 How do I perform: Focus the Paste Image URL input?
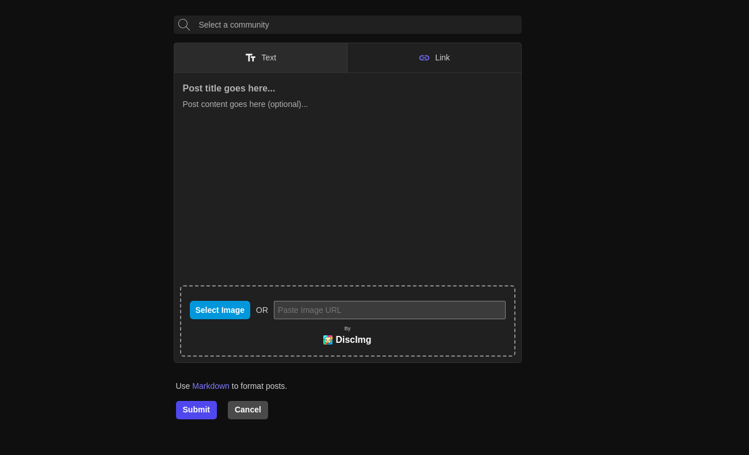click(x=389, y=310)
